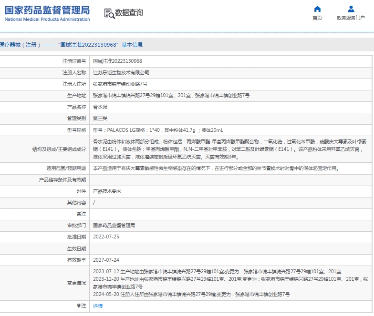374x316 pixels.
Task: Click the 国家药品监督管理局 logo
Action: (47, 10)
